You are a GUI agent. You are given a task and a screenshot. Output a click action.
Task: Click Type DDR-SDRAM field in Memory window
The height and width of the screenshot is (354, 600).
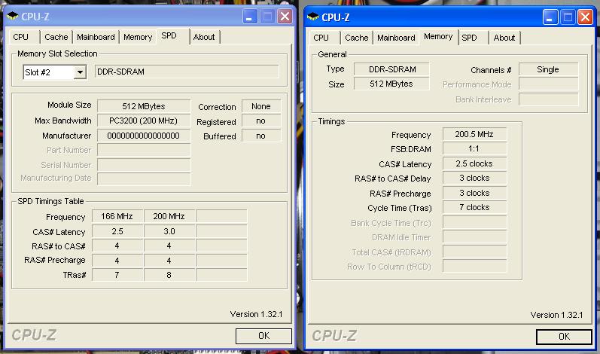pyautogui.click(x=391, y=69)
